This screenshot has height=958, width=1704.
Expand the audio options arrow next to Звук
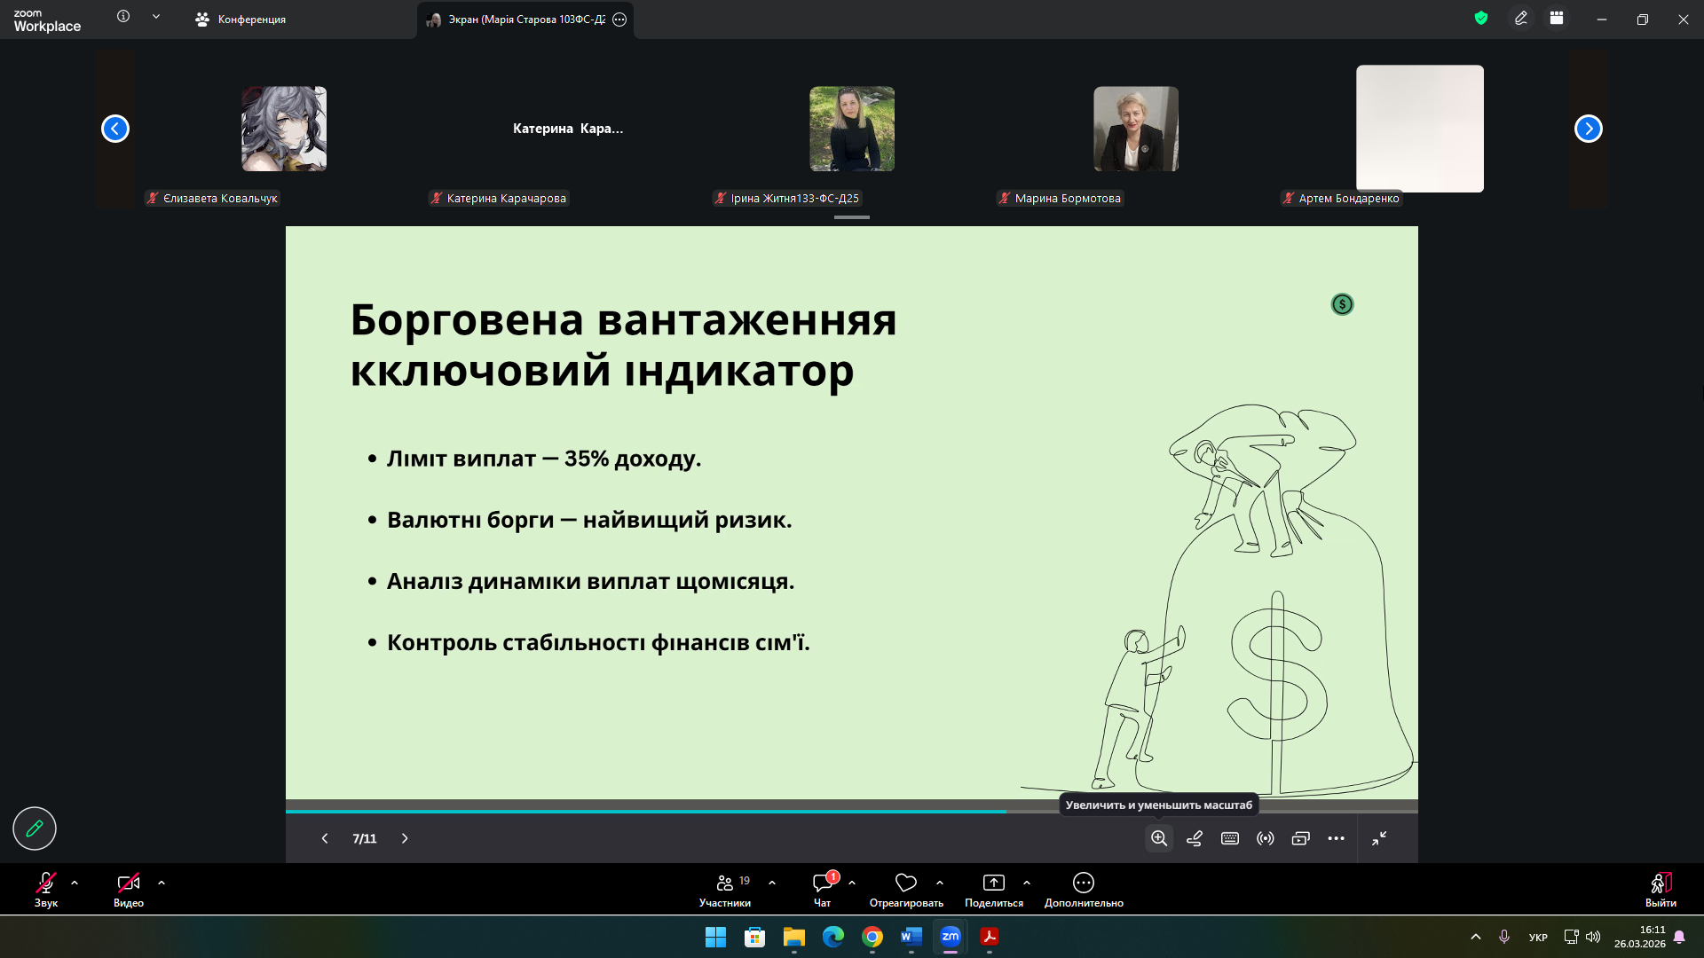pos(75,883)
